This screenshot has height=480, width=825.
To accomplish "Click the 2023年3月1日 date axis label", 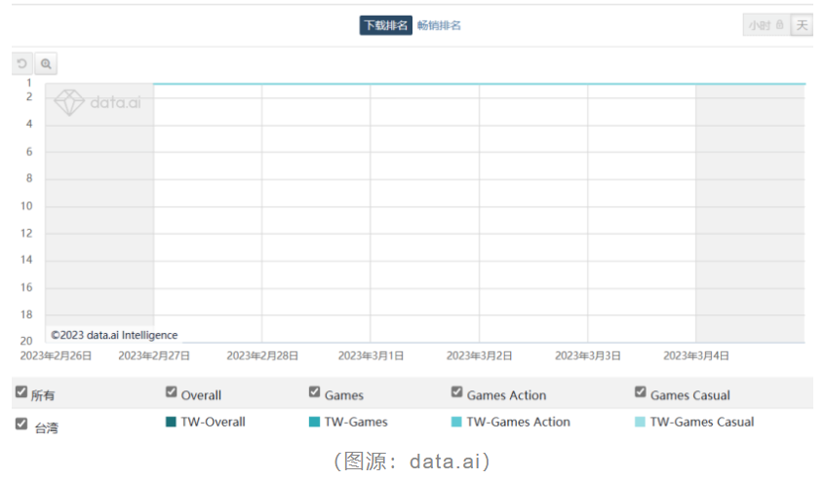I will (371, 356).
